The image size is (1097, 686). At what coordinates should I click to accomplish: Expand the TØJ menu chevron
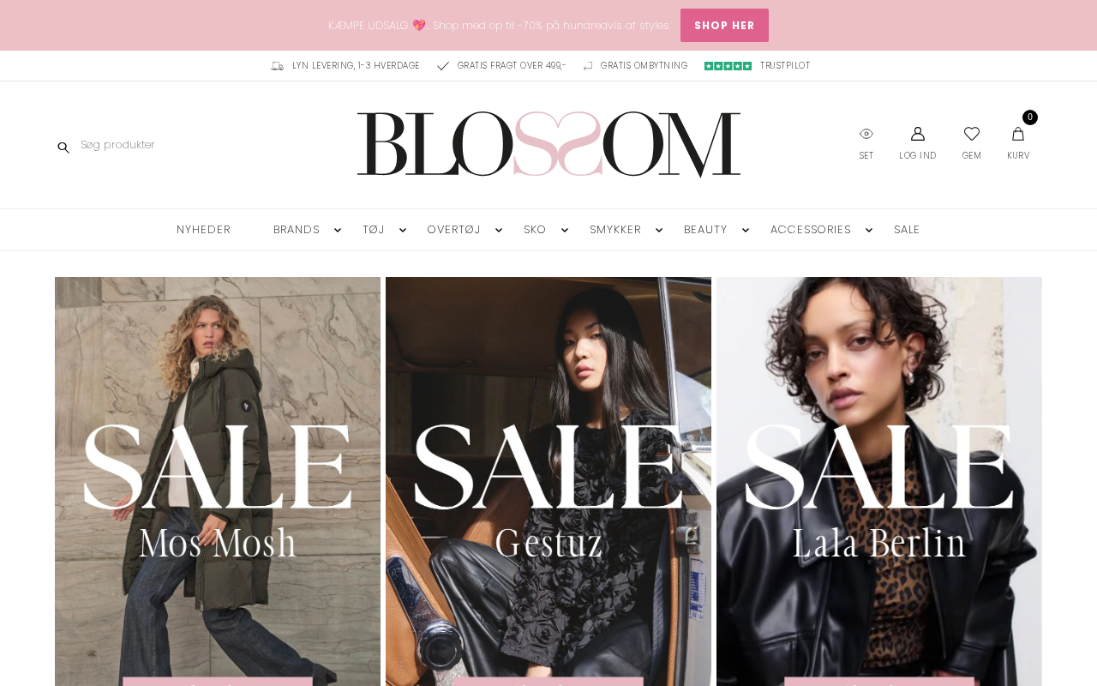point(403,230)
